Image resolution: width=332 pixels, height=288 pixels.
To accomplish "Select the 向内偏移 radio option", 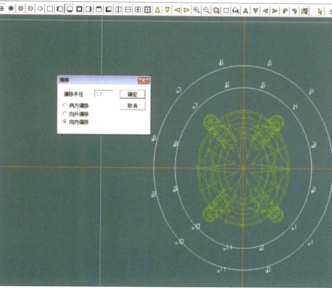I will tap(76, 122).
